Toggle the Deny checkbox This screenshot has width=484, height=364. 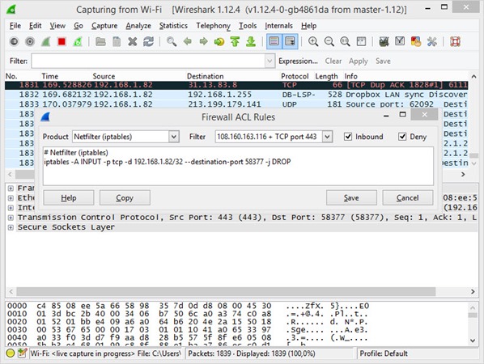click(x=402, y=137)
